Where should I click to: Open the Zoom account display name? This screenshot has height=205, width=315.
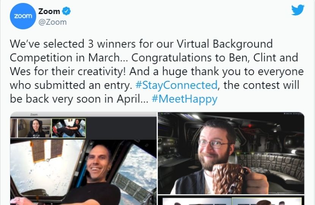49,11
